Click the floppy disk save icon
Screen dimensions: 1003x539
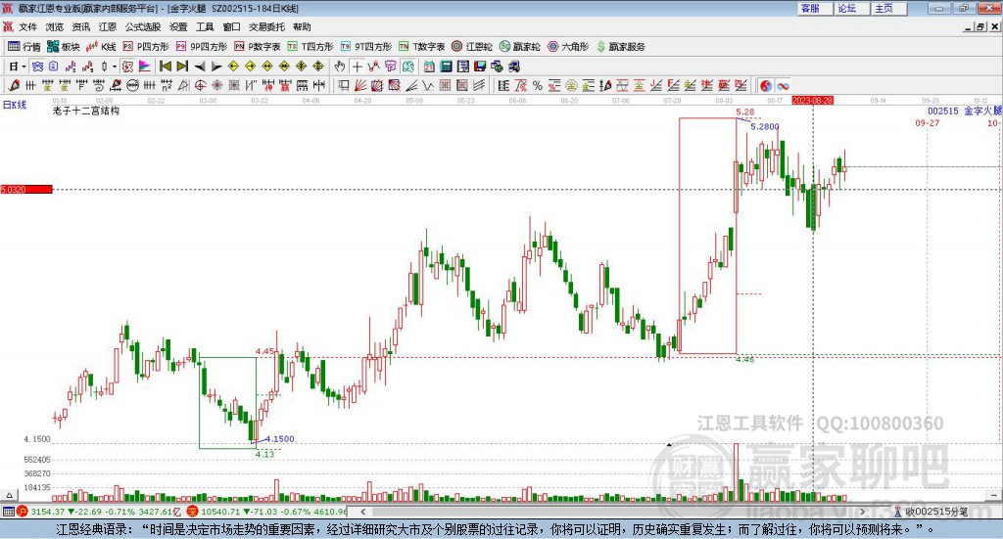(480, 67)
